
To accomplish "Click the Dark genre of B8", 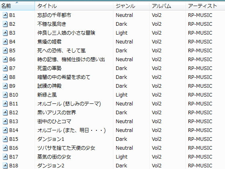I will pyautogui.click(x=121, y=77).
